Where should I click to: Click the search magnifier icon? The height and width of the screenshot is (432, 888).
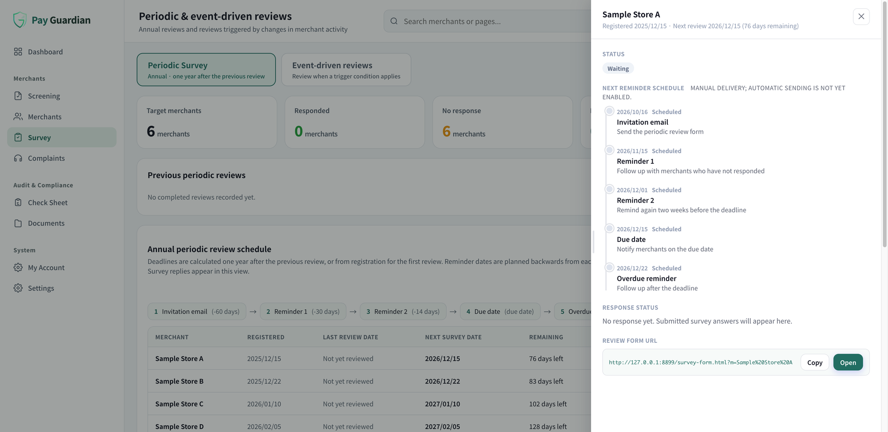pos(394,21)
